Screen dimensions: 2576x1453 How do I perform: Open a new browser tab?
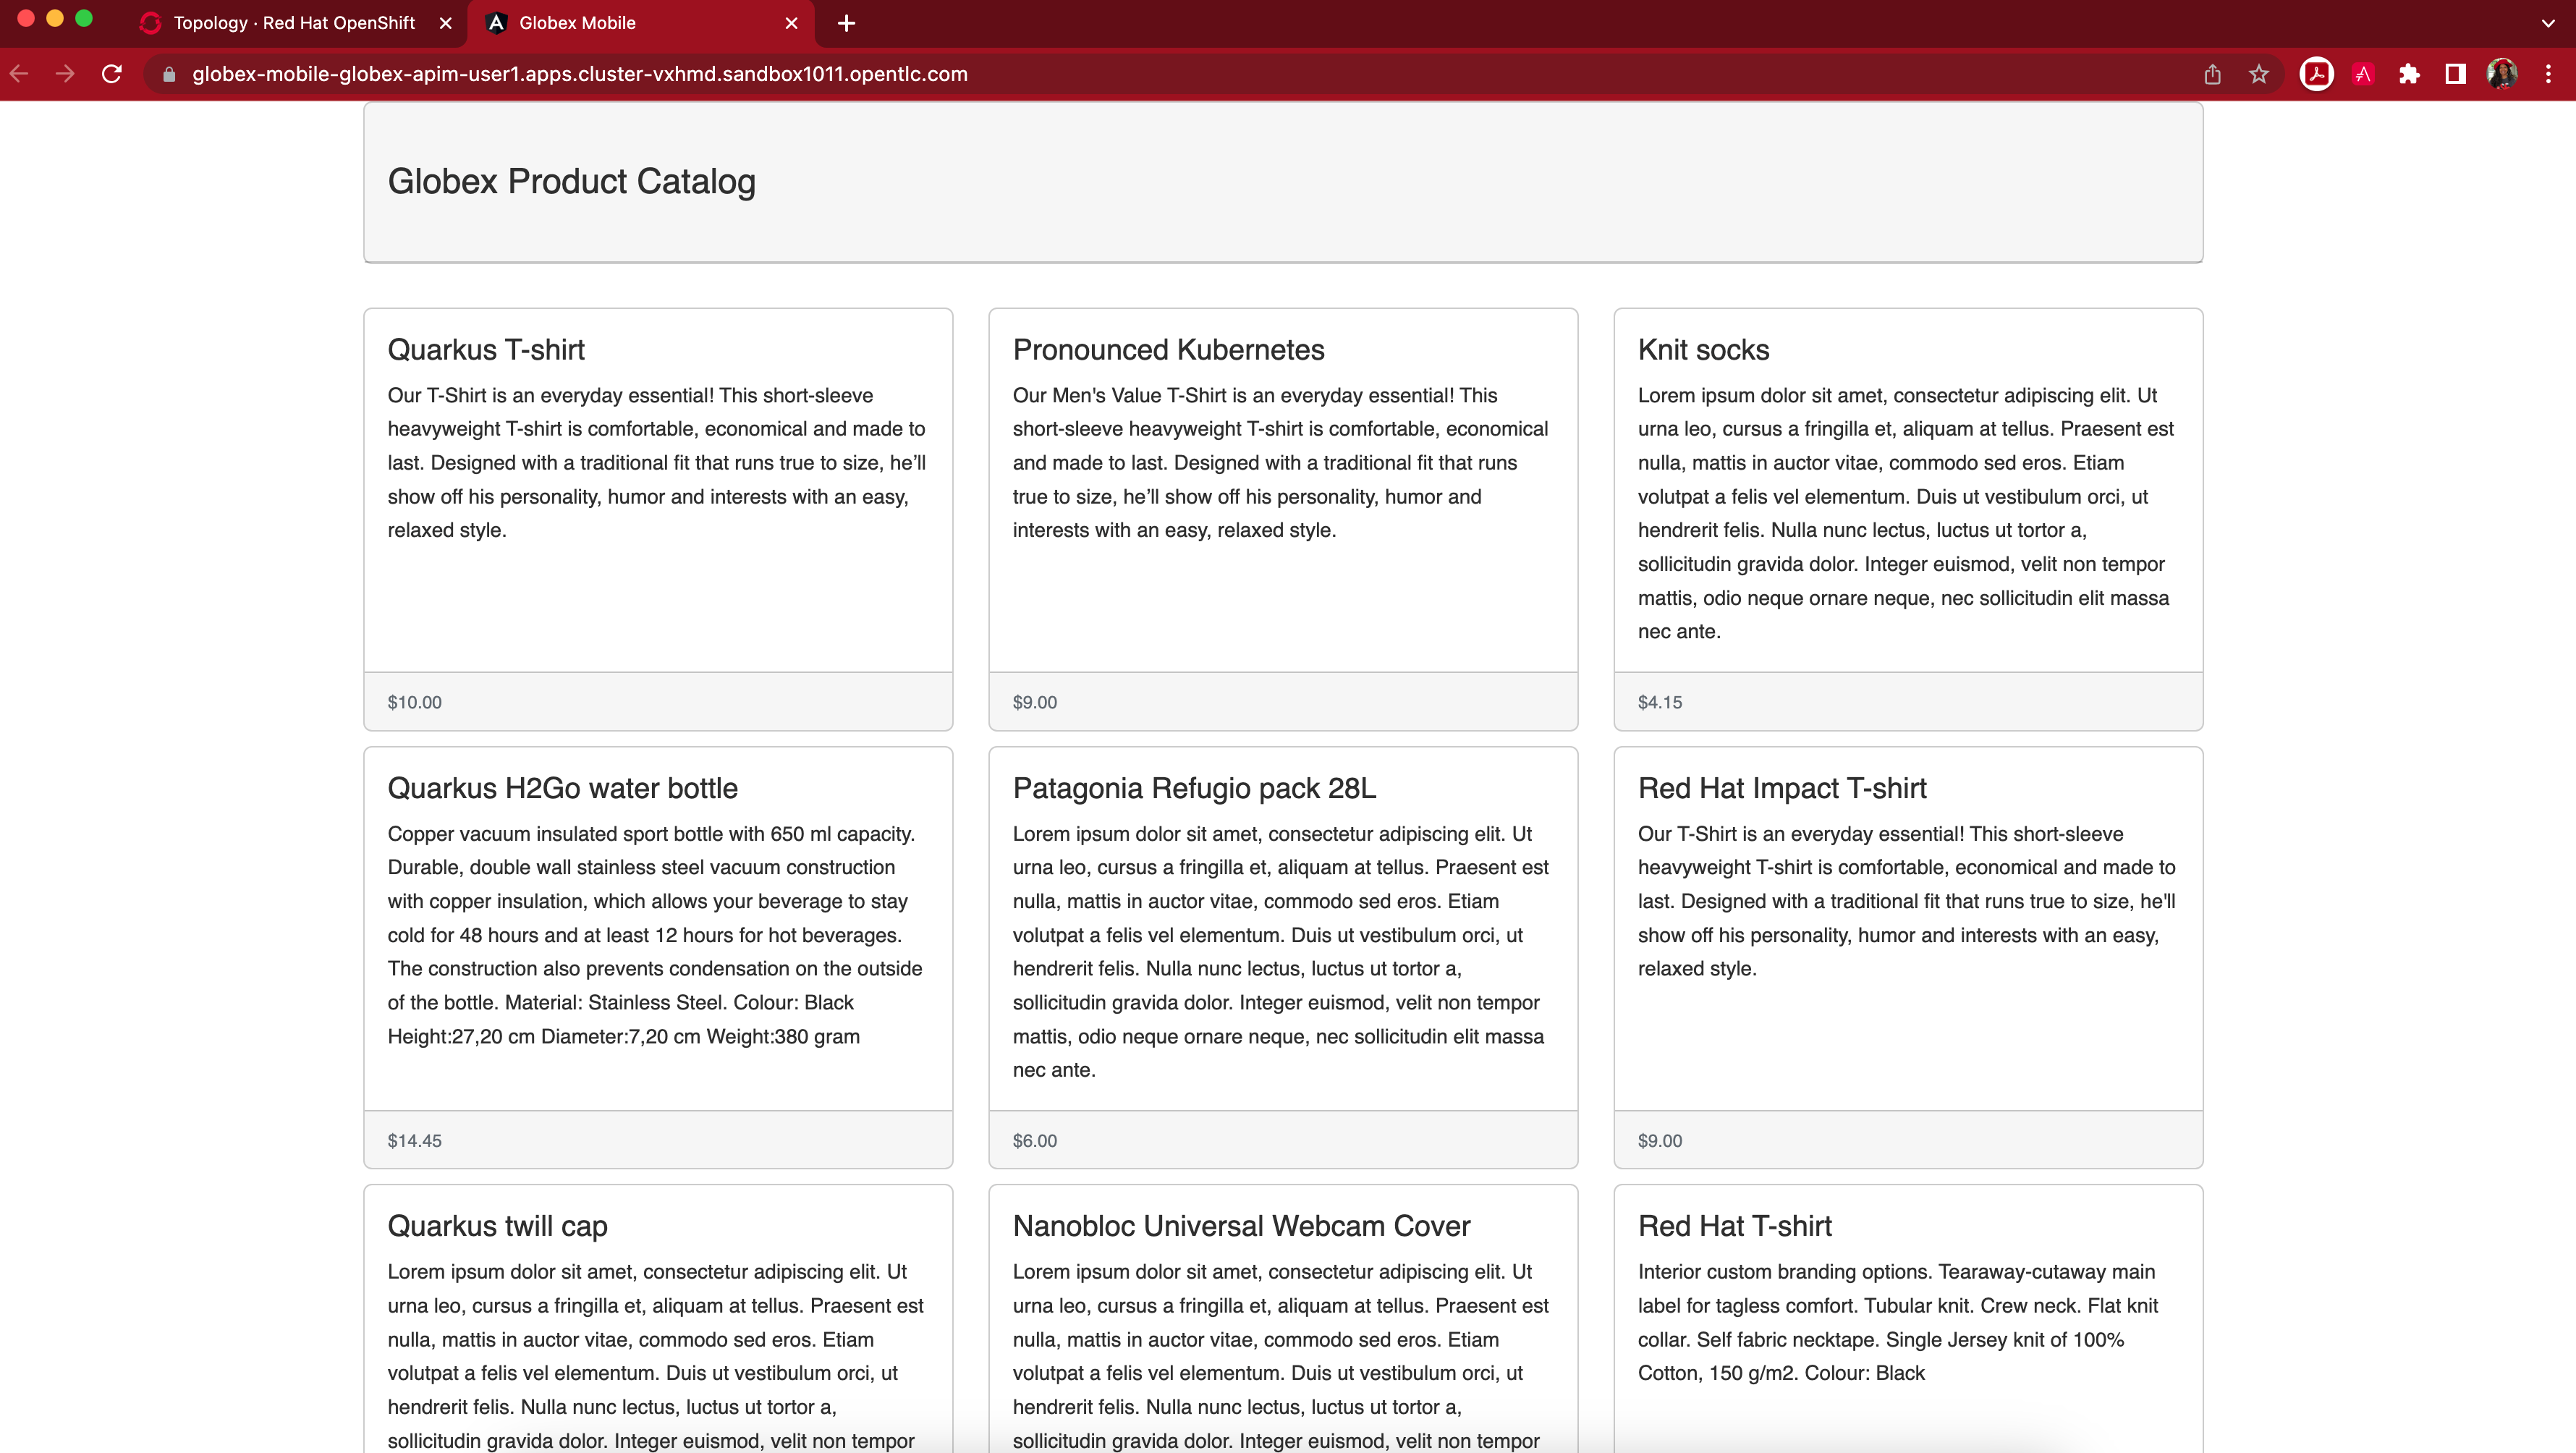[x=846, y=23]
